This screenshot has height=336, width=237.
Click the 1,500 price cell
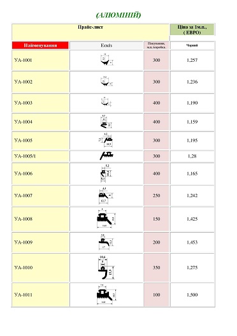(192, 295)
